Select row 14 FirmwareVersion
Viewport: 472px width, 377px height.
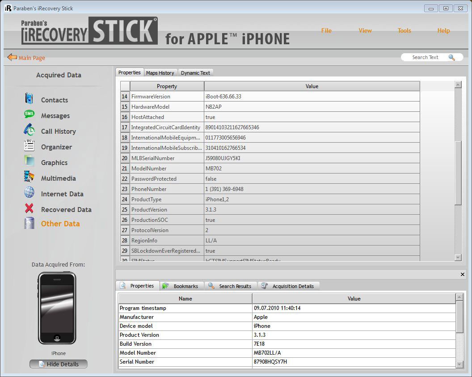click(x=270, y=96)
